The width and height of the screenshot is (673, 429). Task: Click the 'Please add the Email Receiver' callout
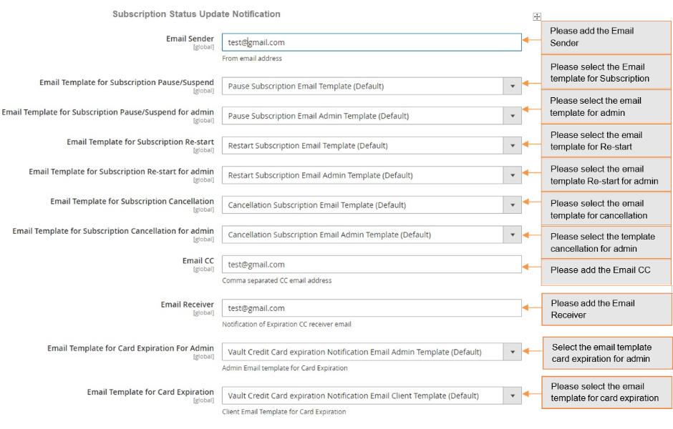click(x=606, y=309)
